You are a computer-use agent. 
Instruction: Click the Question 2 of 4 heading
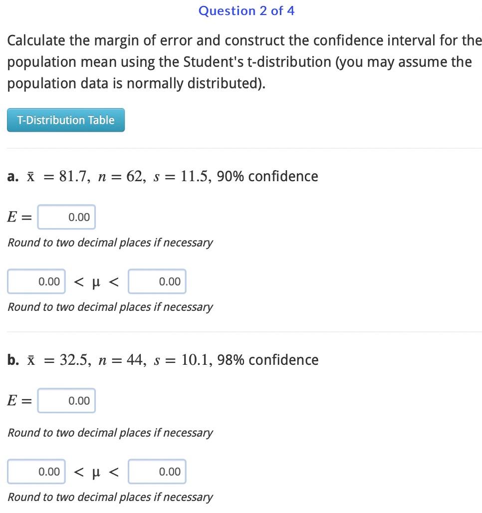(x=246, y=10)
